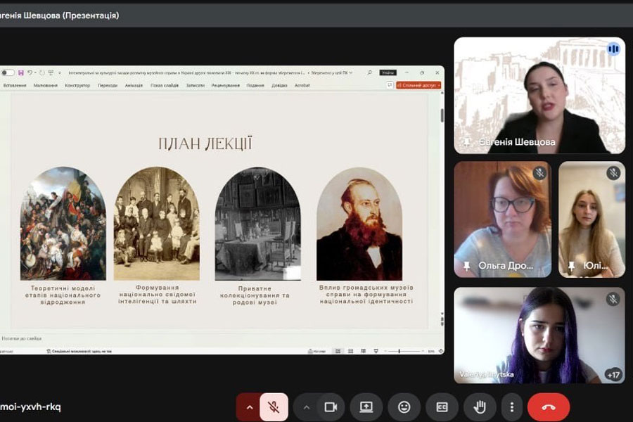The image size is (633, 422).
Task: Adjust the PowerPoint zoom slider
Action: point(401,350)
